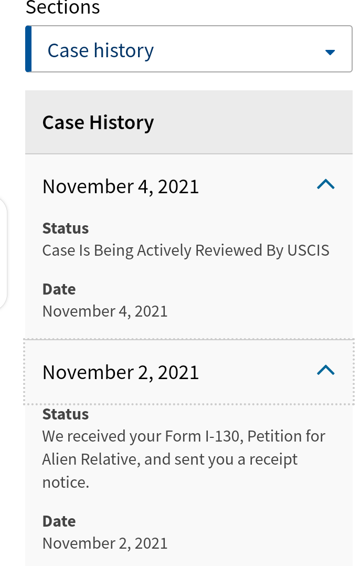Click the Status label under November 2
Viewport: 360px width, 566px height.
point(66,414)
